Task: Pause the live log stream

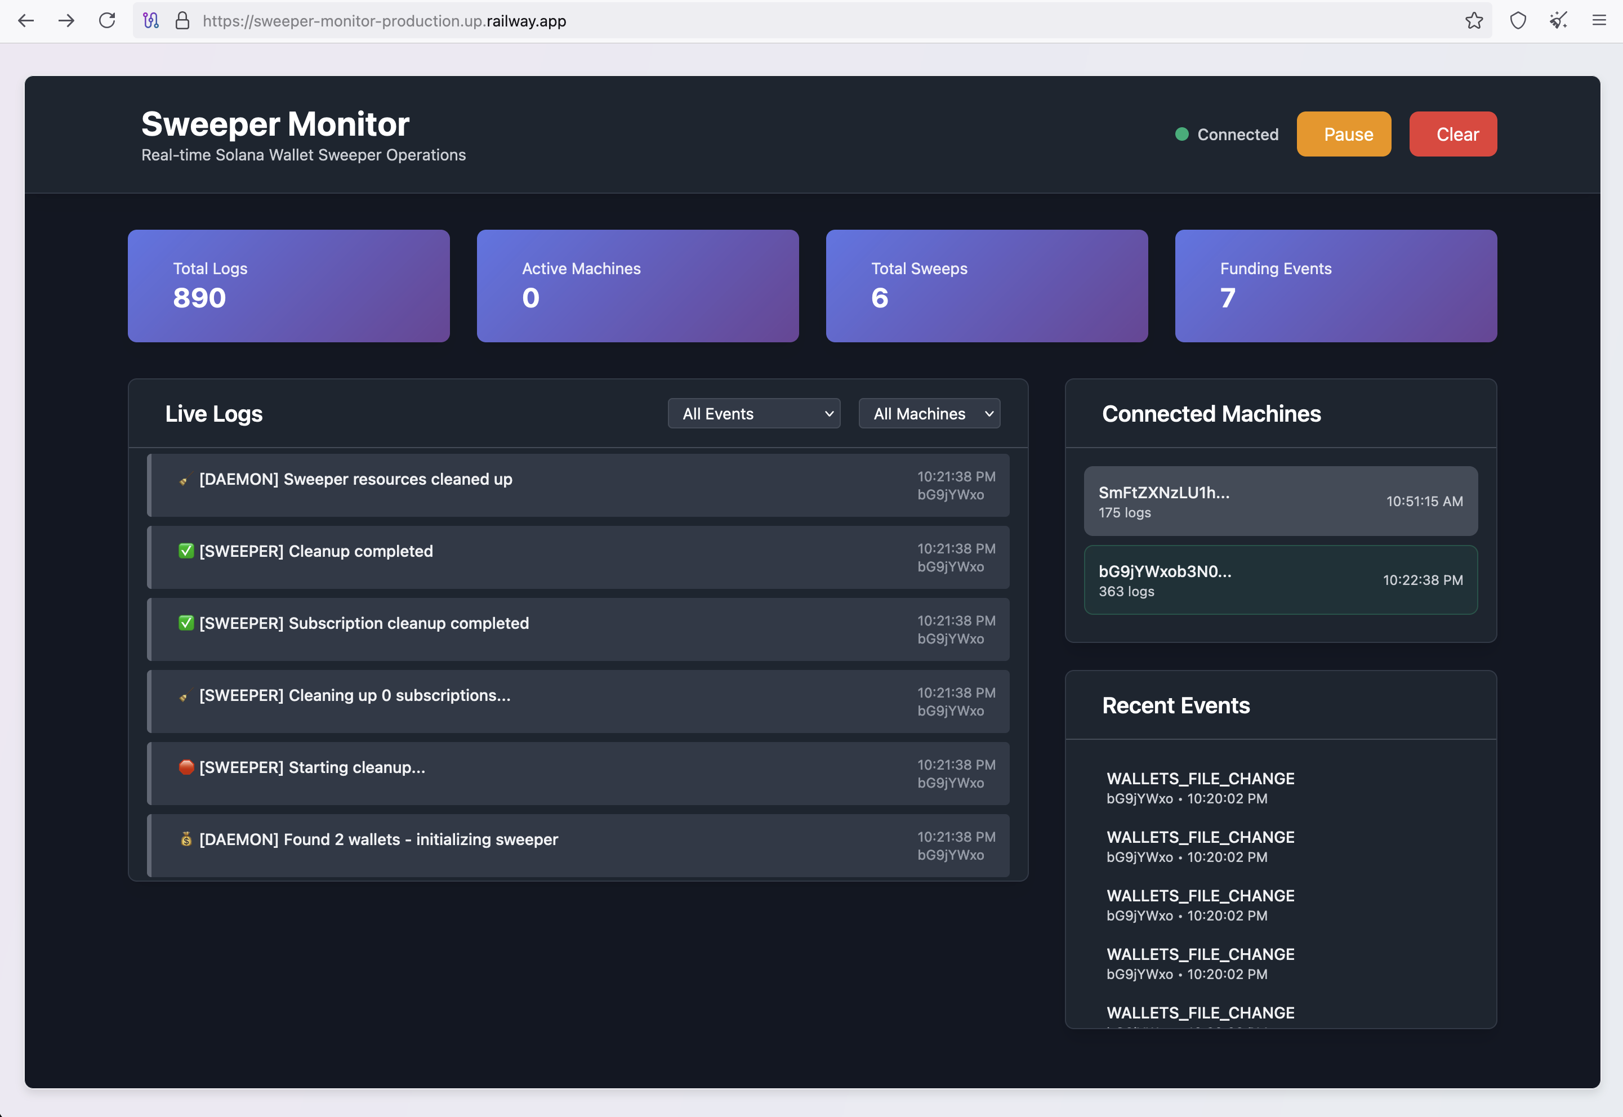Action: click(x=1344, y=133)
